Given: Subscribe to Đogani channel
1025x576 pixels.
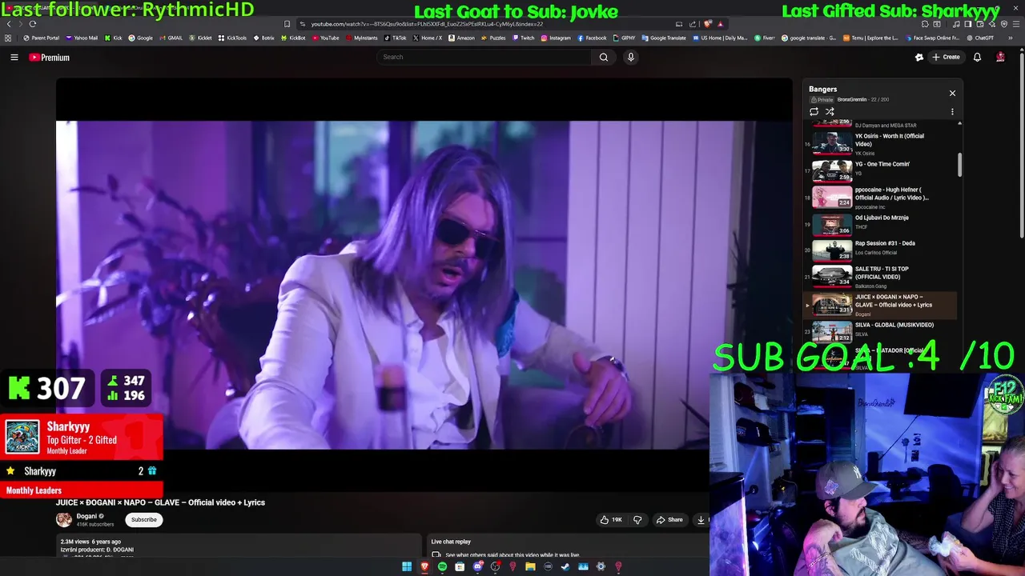Looking at the screenshot, I should pos(144,520).
